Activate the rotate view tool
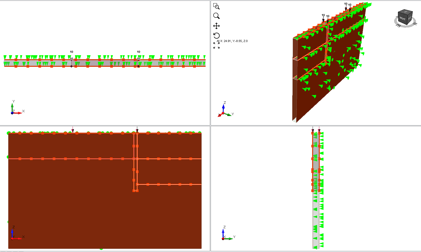421x252 pixels. (216, 36)
